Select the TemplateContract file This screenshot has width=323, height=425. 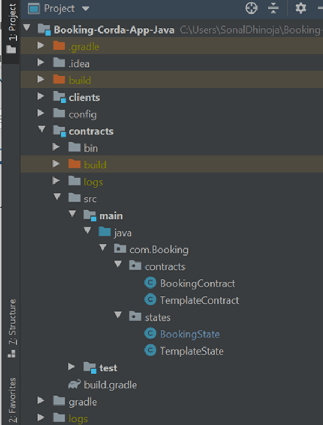pos(200,300)
